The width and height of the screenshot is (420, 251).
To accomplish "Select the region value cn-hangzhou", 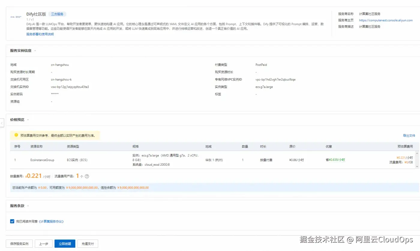I will pos(60,65).
